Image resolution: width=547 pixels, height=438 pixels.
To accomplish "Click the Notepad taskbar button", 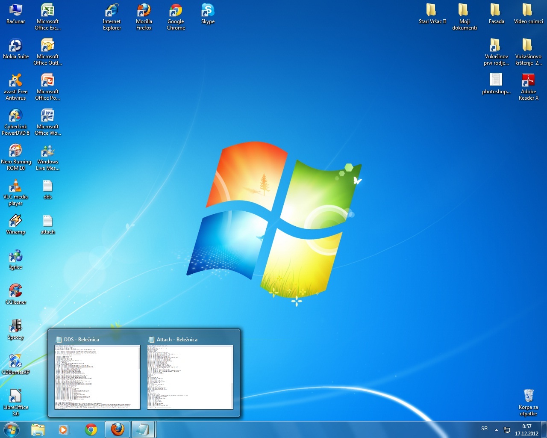I will point(143,429).
